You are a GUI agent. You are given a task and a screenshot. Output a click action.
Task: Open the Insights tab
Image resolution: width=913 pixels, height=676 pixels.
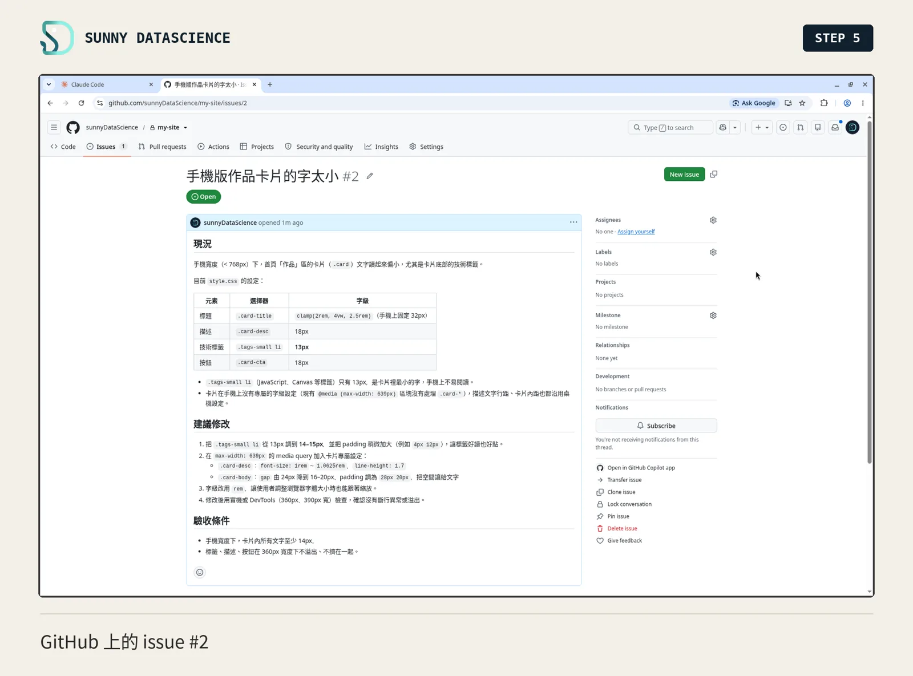(x=381, y=147)
